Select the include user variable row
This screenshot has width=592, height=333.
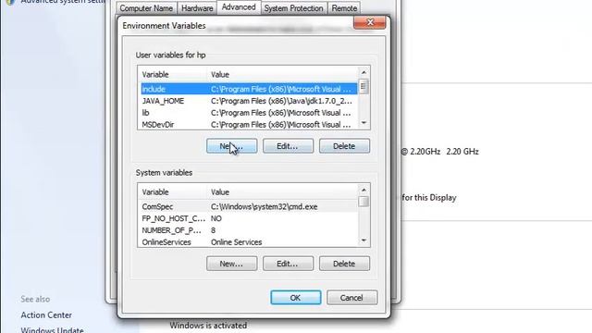(x=249, y=89)
